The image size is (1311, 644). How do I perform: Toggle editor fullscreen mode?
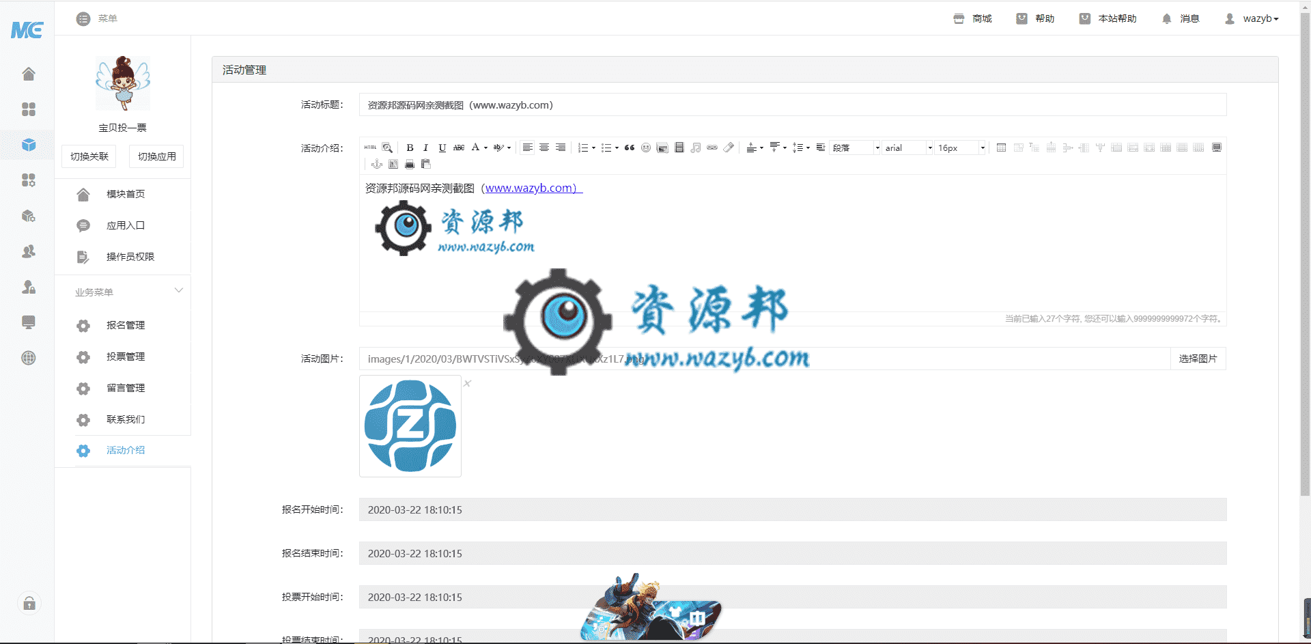point(1217,148)
